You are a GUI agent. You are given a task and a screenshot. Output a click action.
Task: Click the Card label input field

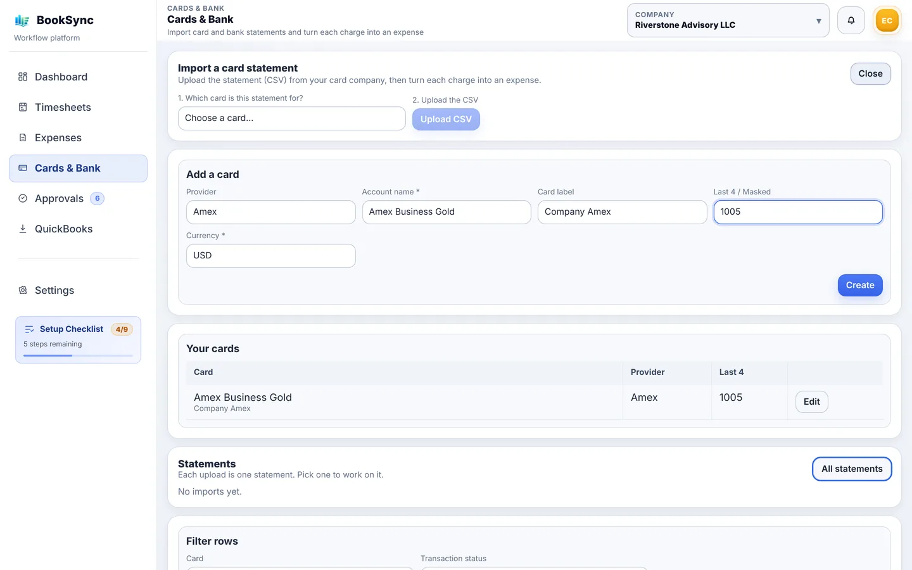tap(622, 212)
